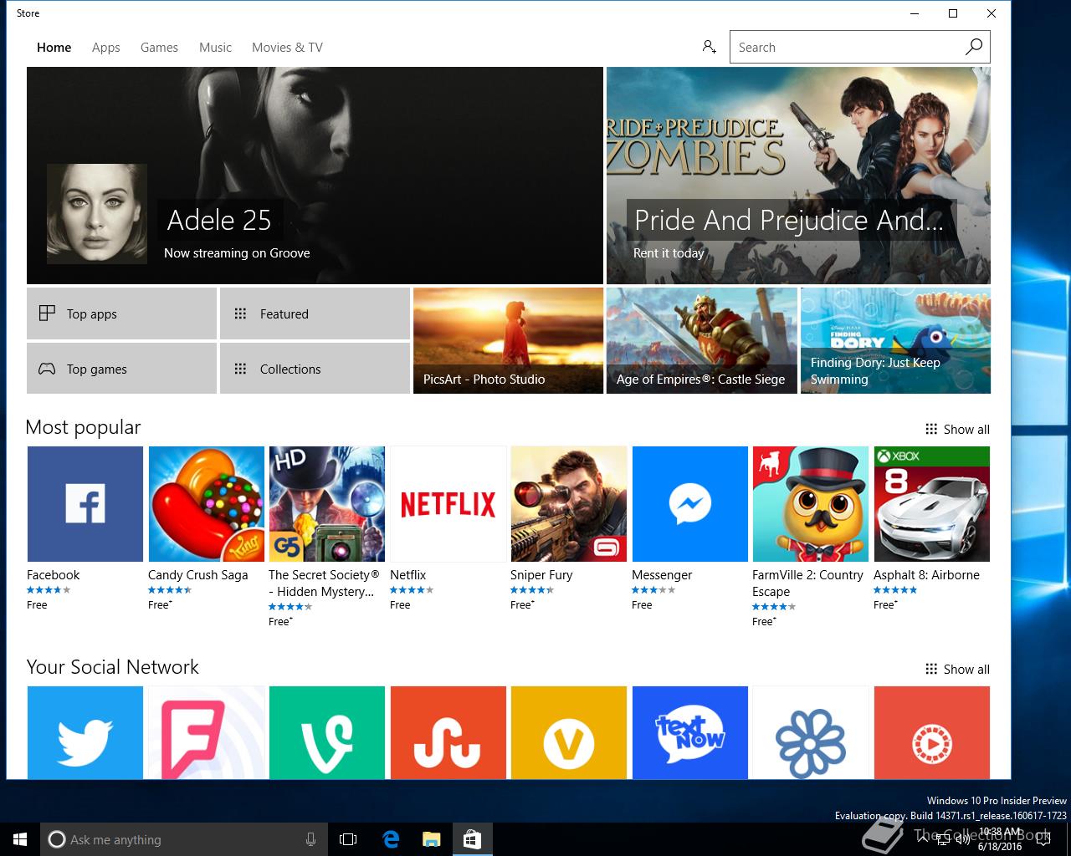Open Finding Dory: Just Keep Swimming tile

[x=895, y=340]
